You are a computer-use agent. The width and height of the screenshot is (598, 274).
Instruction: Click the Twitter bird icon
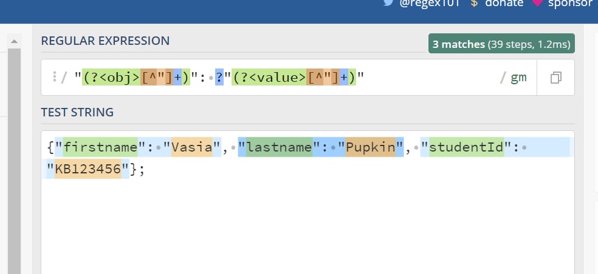tap(388, 2)
